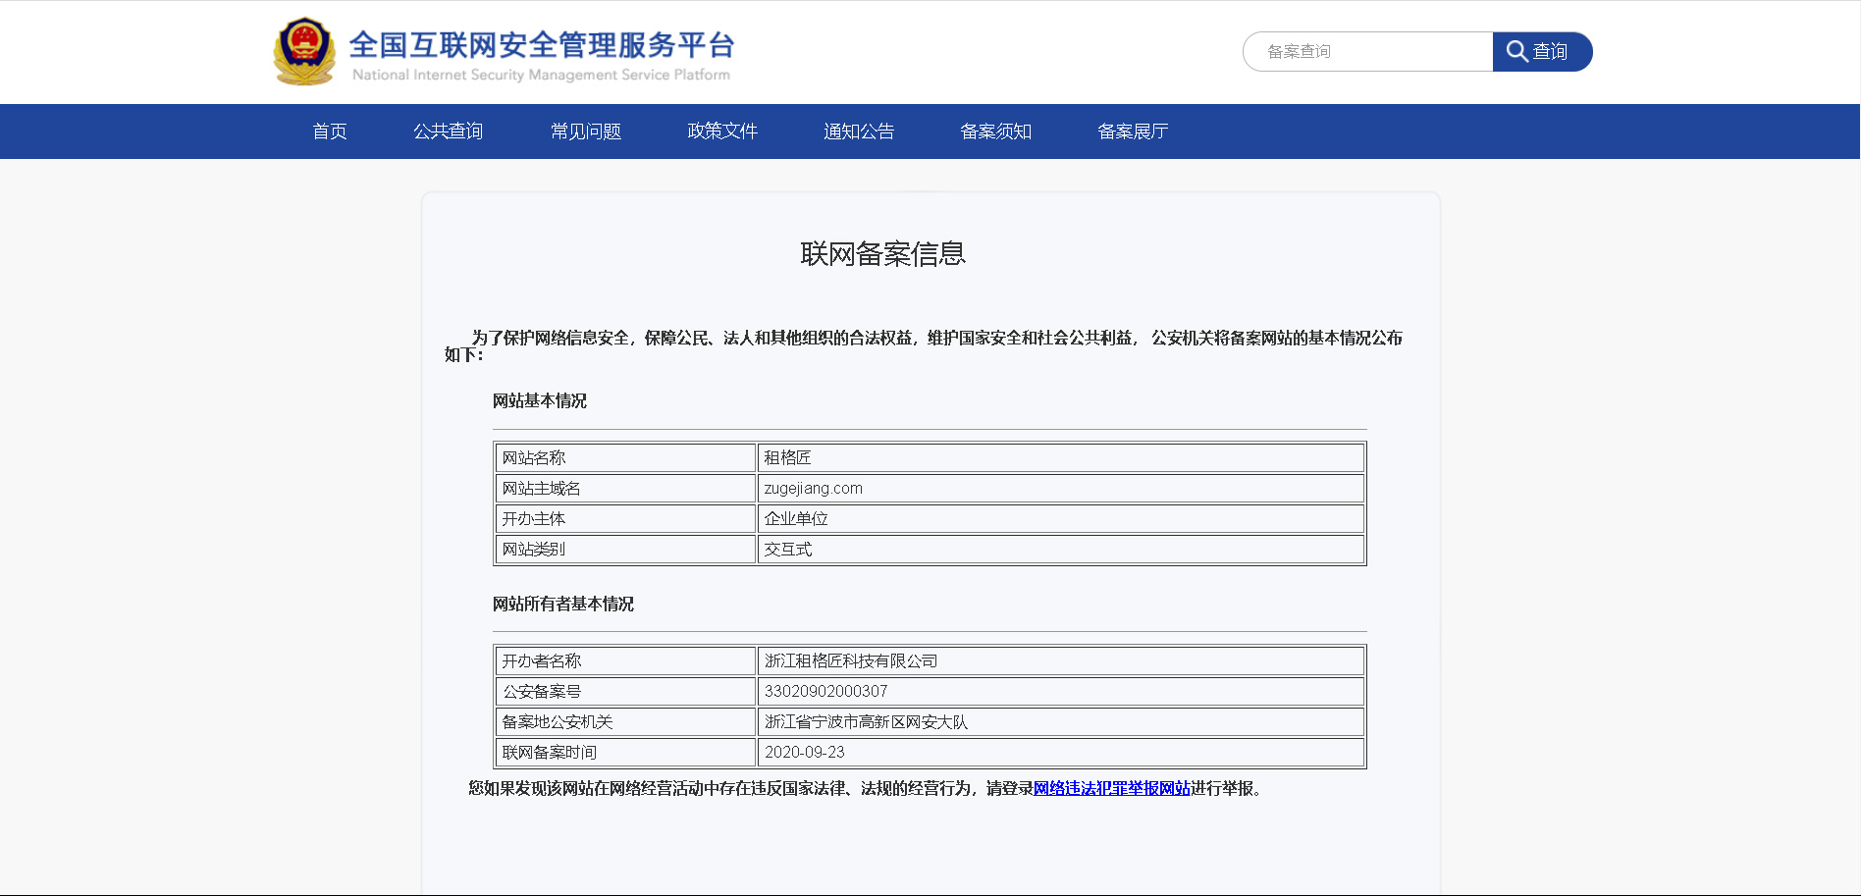Go to 常见问题 in navigation bar
Viewport: 1861px width, 896px height.
[x=586, y=132]
